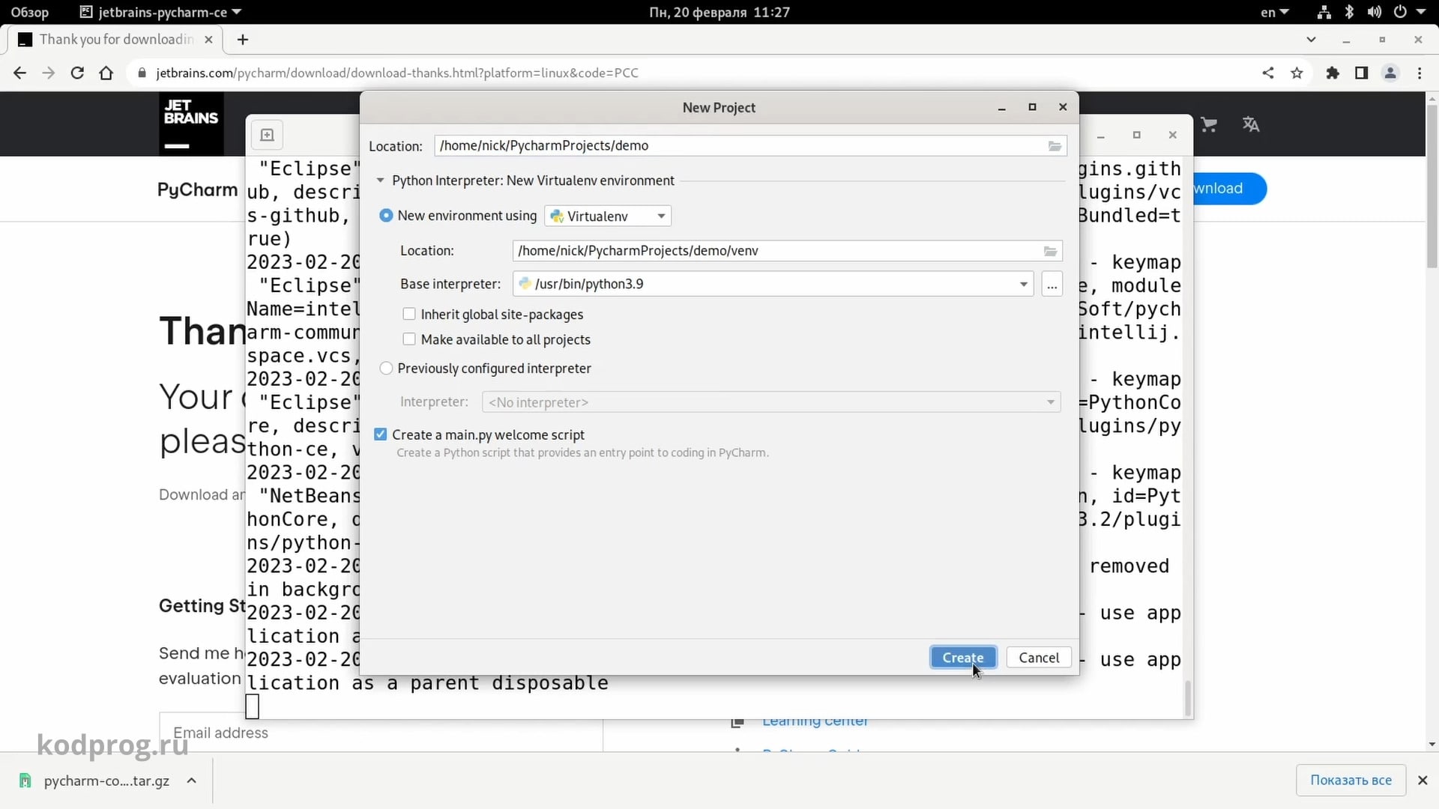The image size is (1439, 809).
Task: Click the terminal window scrollbar
Action: pos(1187,698)
